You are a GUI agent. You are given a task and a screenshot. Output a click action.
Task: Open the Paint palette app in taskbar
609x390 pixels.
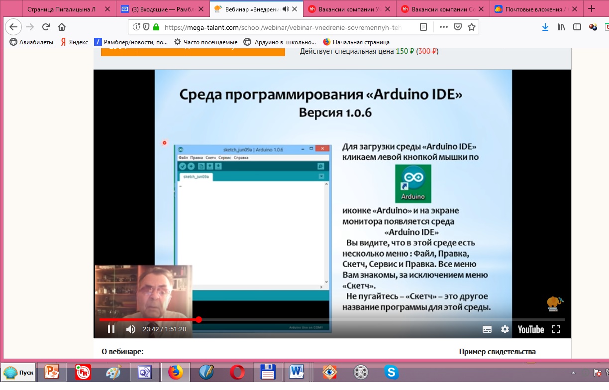click(113, 372)
